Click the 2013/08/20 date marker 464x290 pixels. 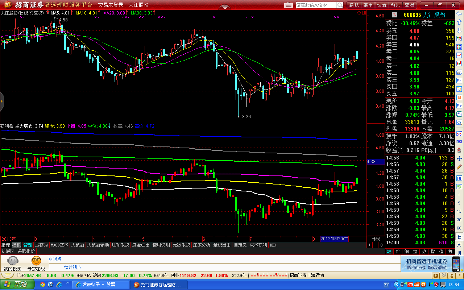[334, 239]
